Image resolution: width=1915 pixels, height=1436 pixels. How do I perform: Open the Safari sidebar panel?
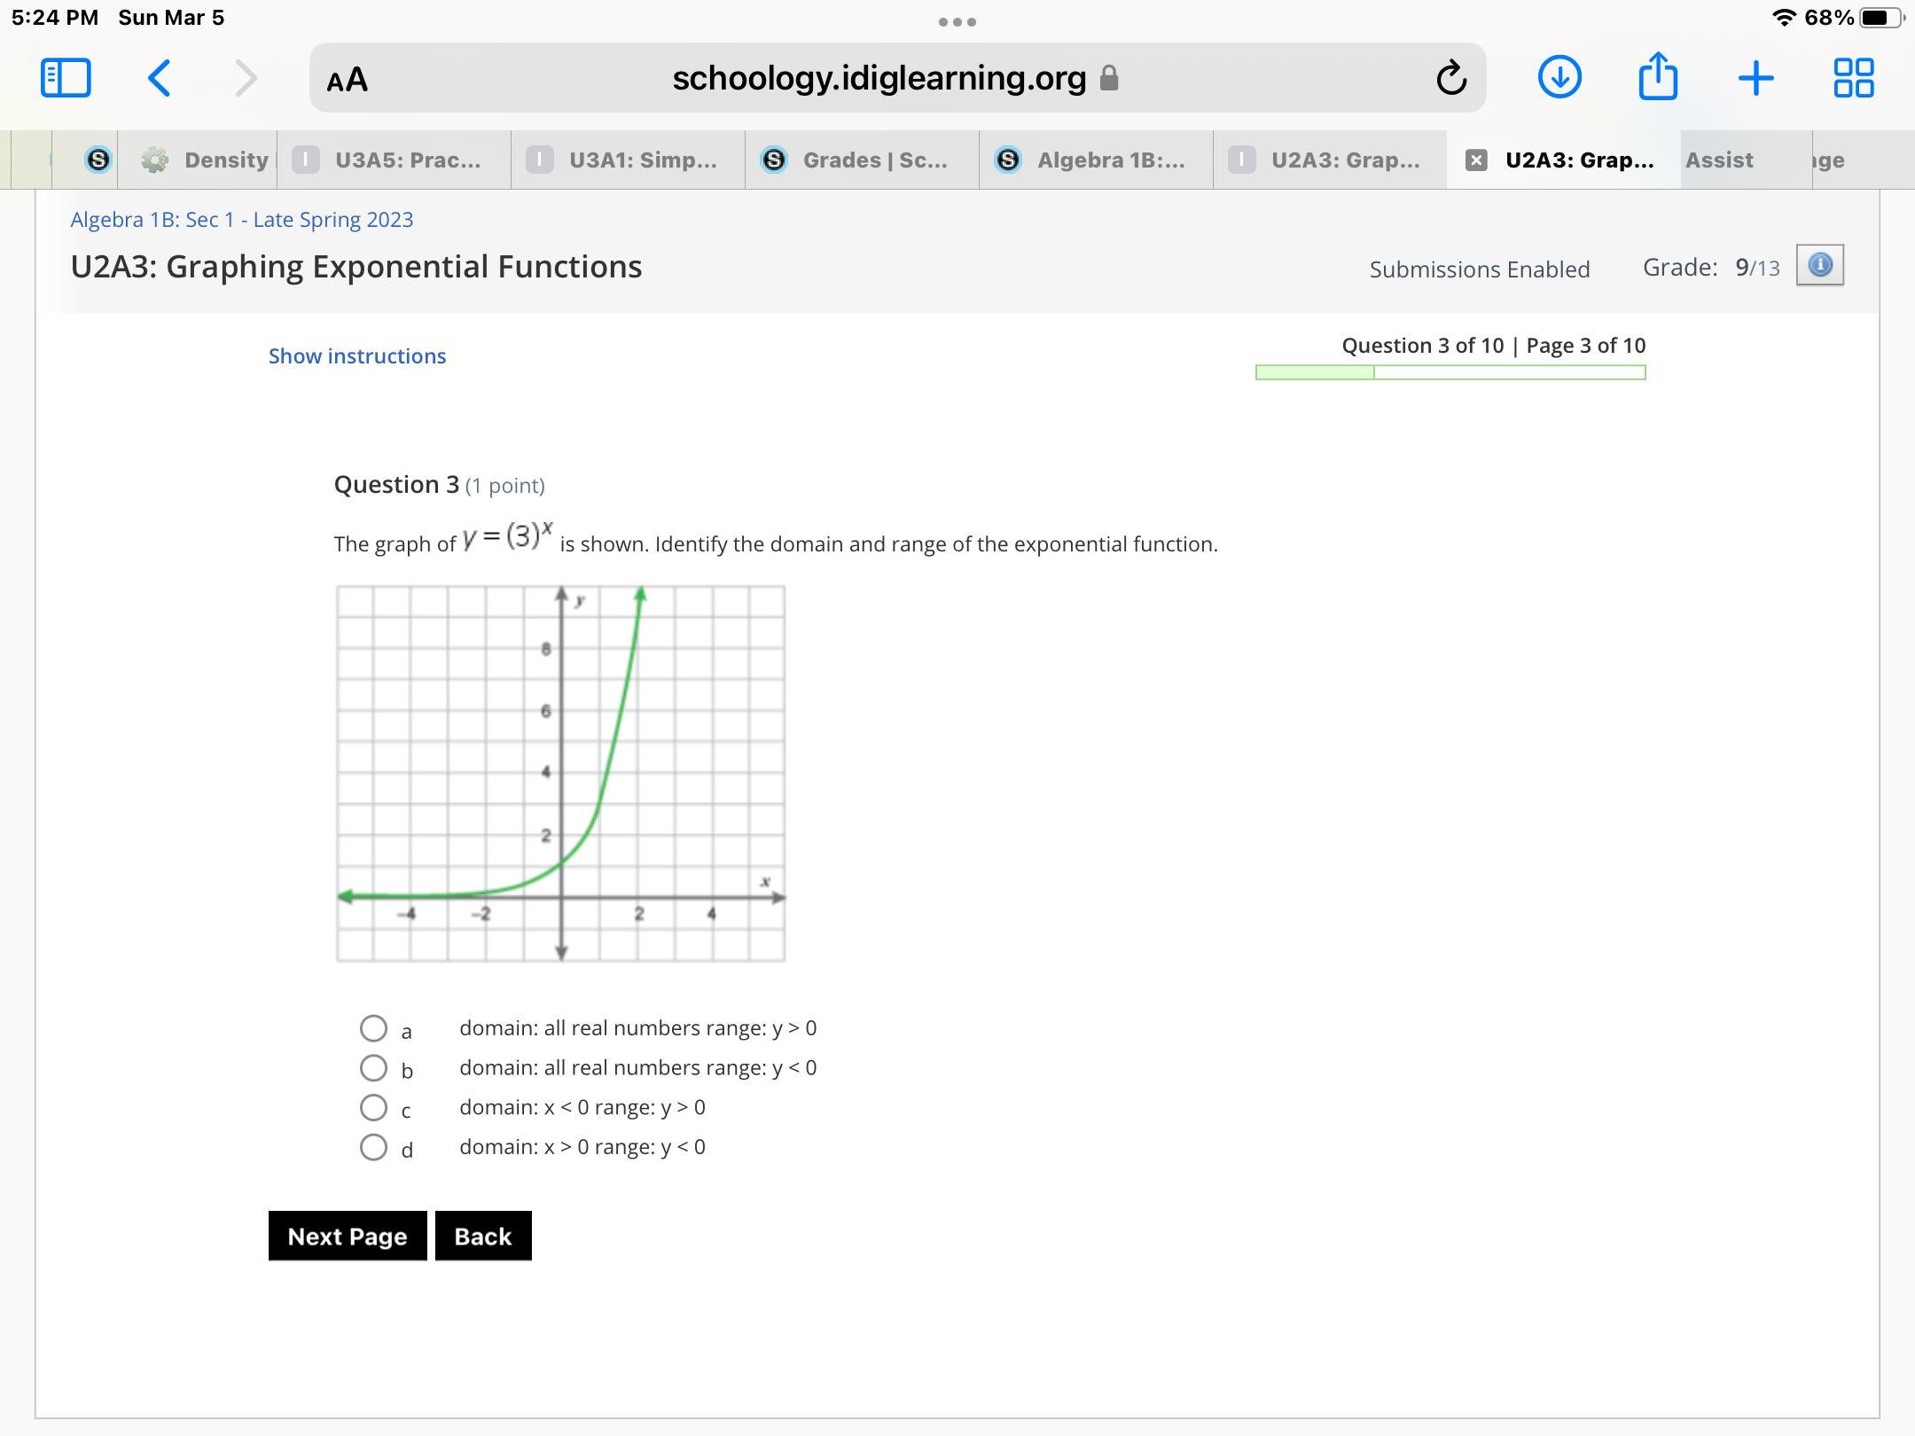(66, 78)
